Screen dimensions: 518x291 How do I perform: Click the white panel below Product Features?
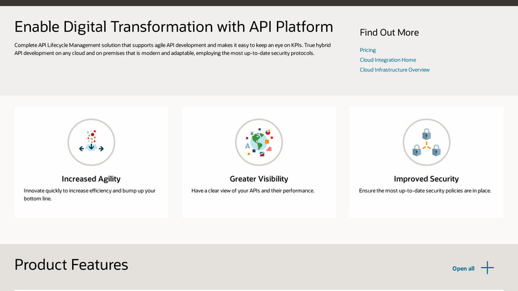[x=259, y=290]
